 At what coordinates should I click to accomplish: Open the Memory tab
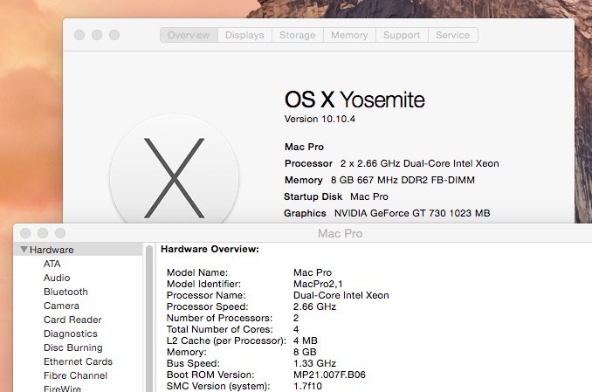[x=349, y=35]
